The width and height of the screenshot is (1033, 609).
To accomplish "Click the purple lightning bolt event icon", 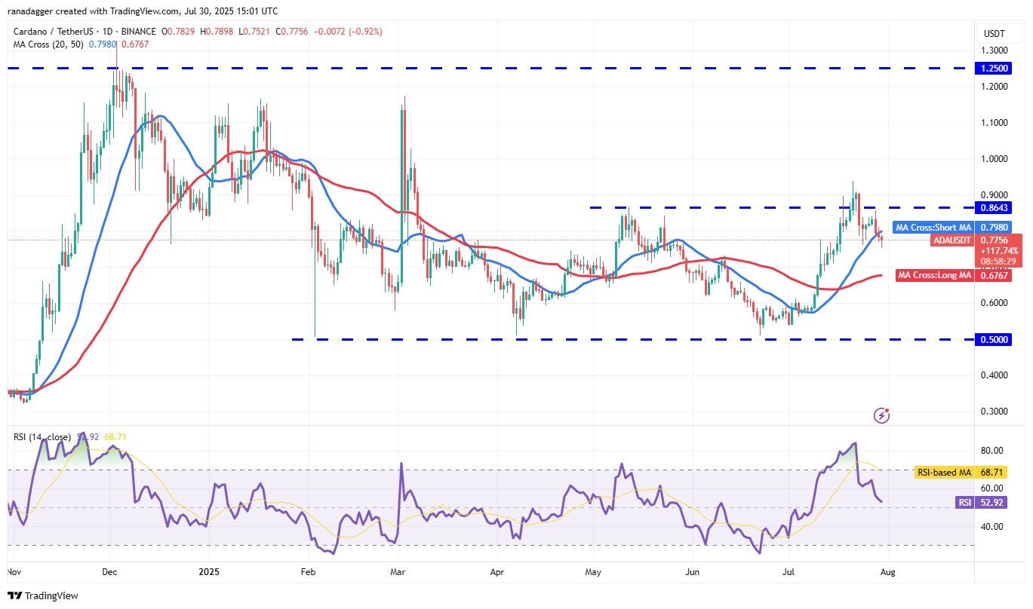I will click(881, 415).
